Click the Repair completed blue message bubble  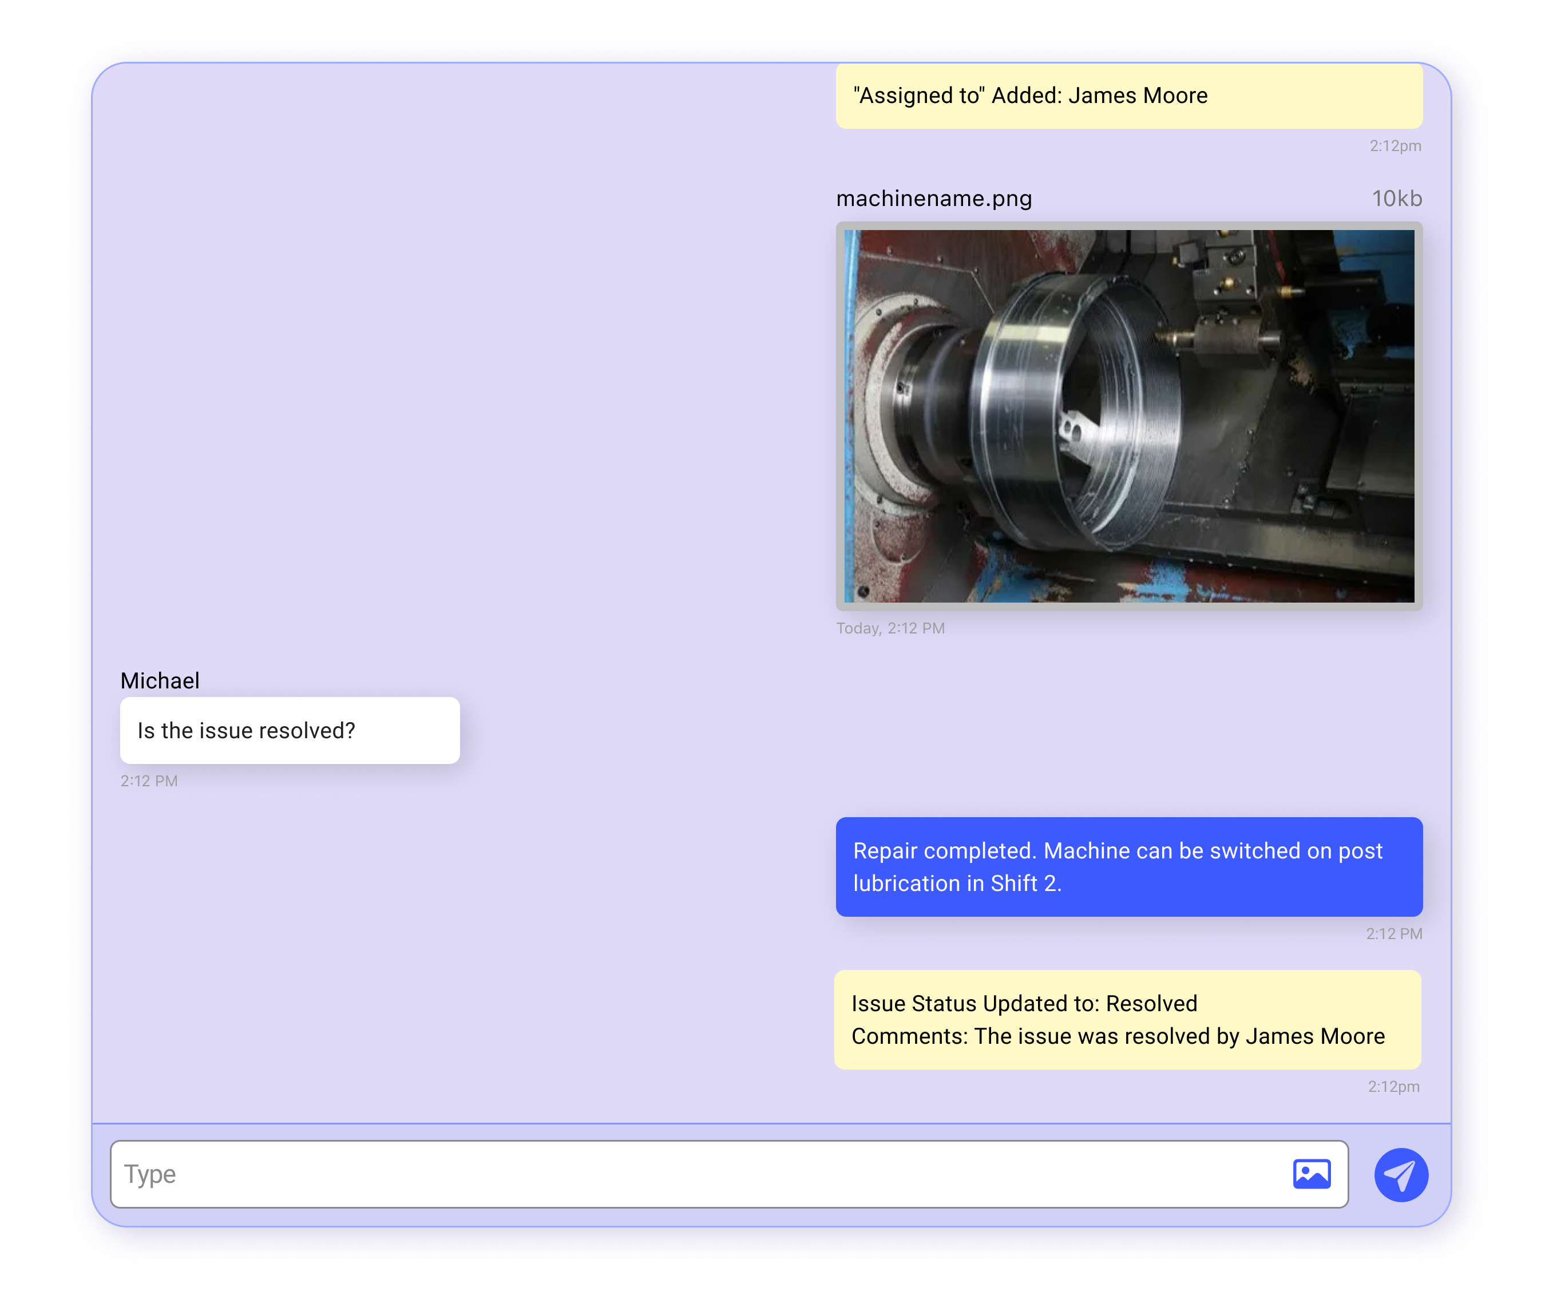coord(1128,866)
